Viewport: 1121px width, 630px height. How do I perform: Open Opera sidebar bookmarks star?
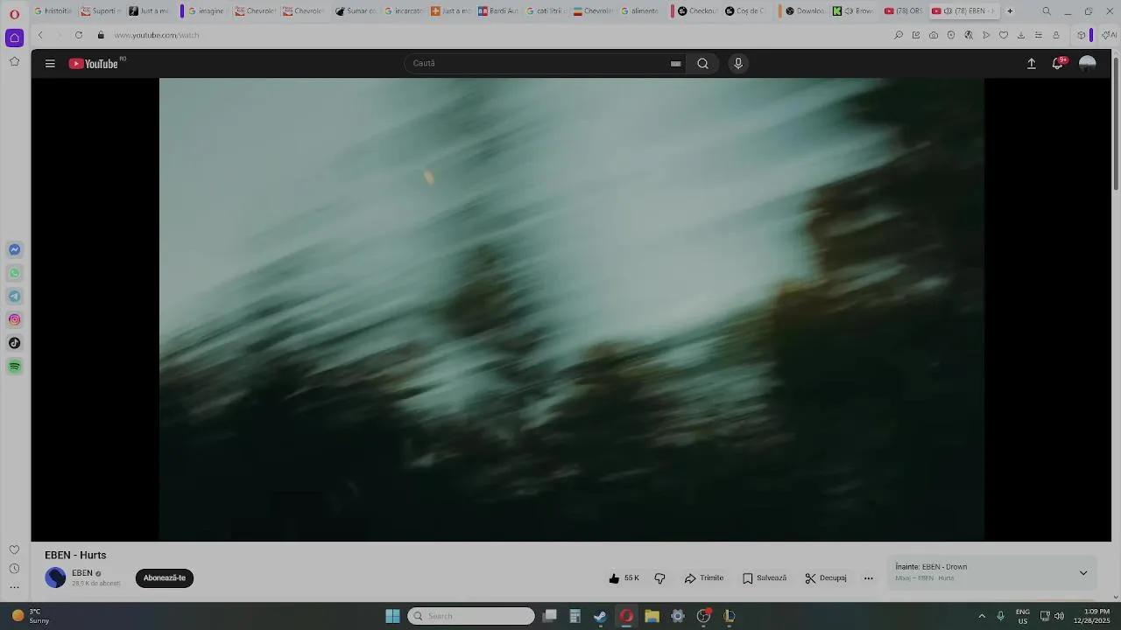pyautogui.click(x=14, y=61)
